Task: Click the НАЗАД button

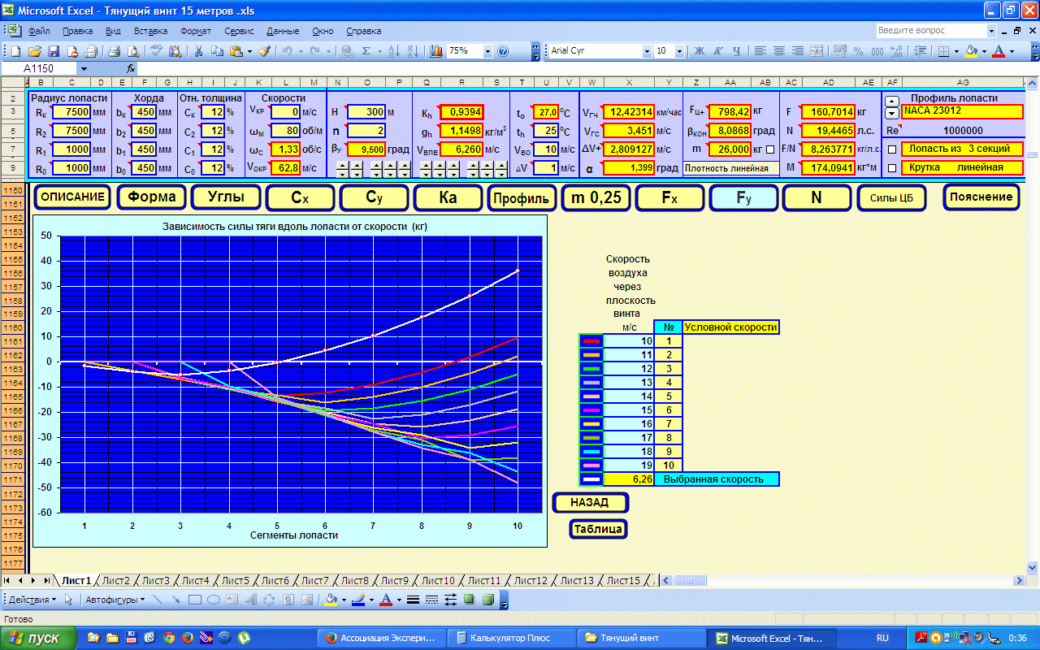Action: (x=590, y=503)
